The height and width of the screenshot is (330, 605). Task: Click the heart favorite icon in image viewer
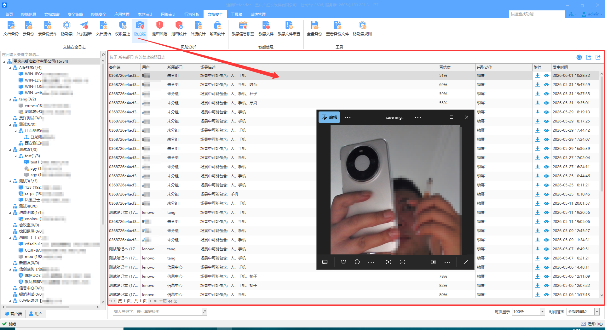coord(343,262)
